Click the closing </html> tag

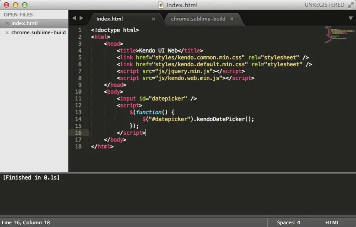coord(102,147)
